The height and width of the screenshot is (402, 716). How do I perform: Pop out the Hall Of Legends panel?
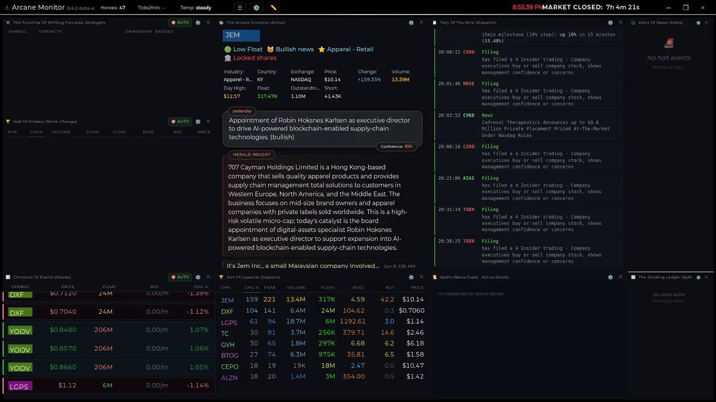(x=421, y=277)
